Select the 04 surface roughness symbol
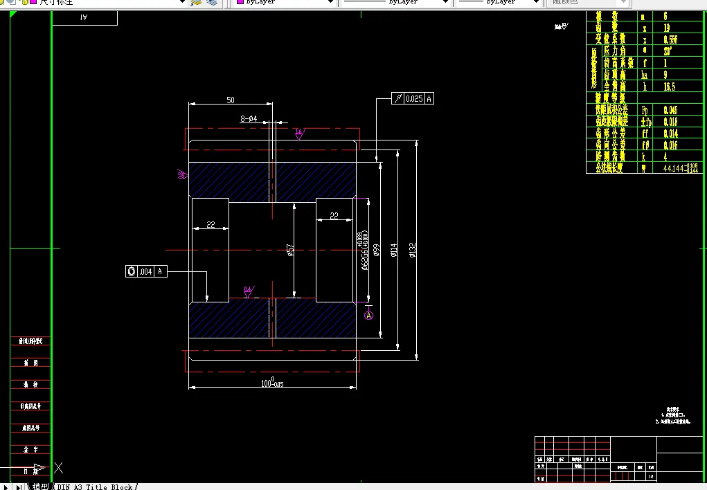Viewport: 707px width, 490px height. [x=249, y=291]
